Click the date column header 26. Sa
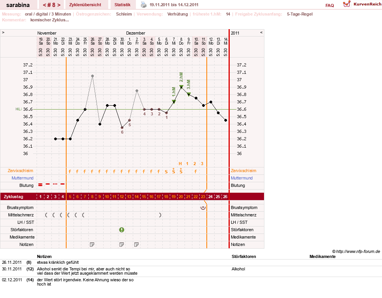The image size is (382, 298). pos(92,41)
